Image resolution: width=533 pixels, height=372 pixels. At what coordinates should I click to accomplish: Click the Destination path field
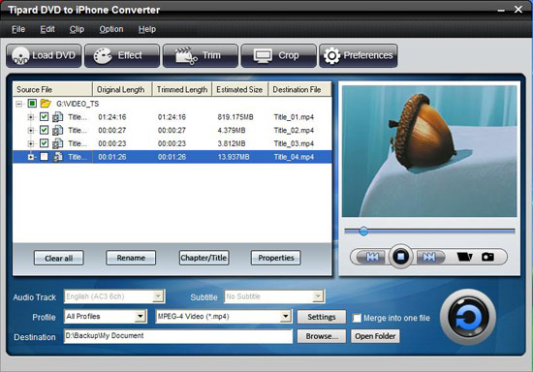[178, 336]
